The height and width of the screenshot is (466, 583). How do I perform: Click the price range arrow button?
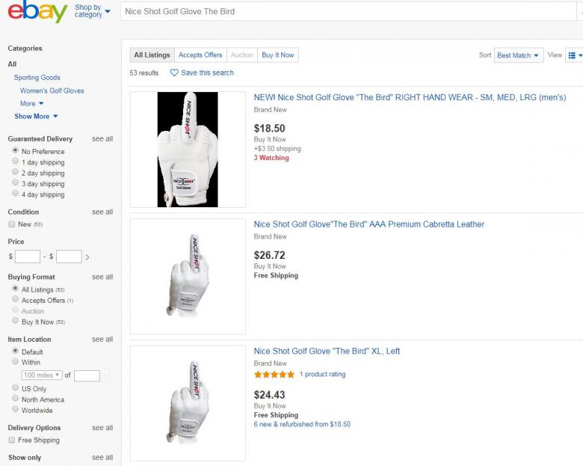tap(87, 257)
